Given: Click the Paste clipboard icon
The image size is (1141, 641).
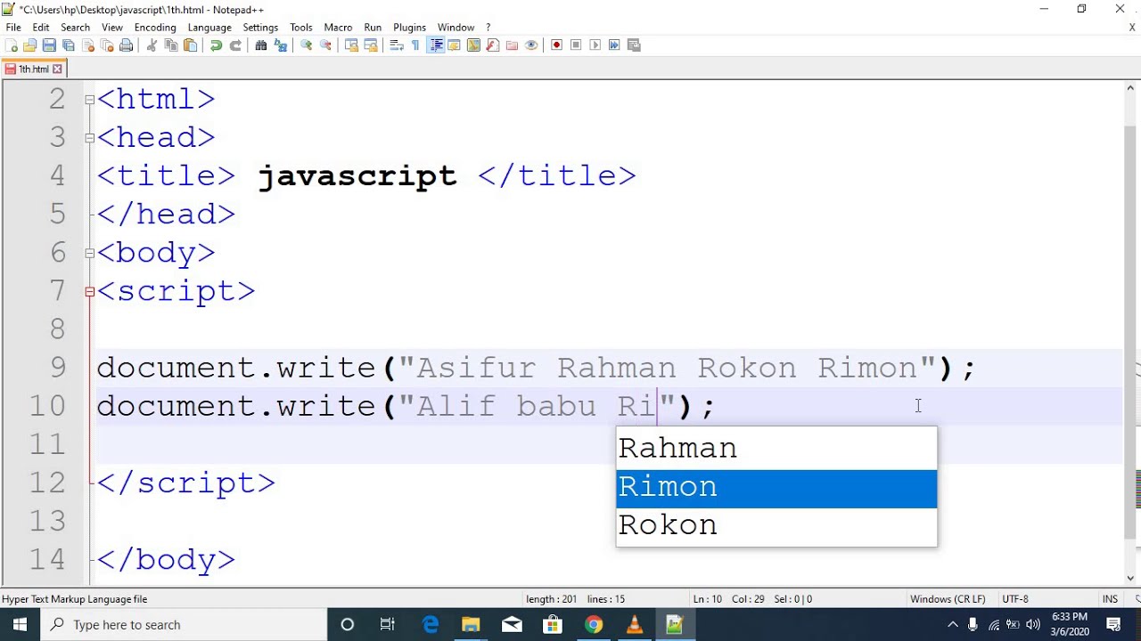Looking at the screenshot, I should click(x=190, y=45).
